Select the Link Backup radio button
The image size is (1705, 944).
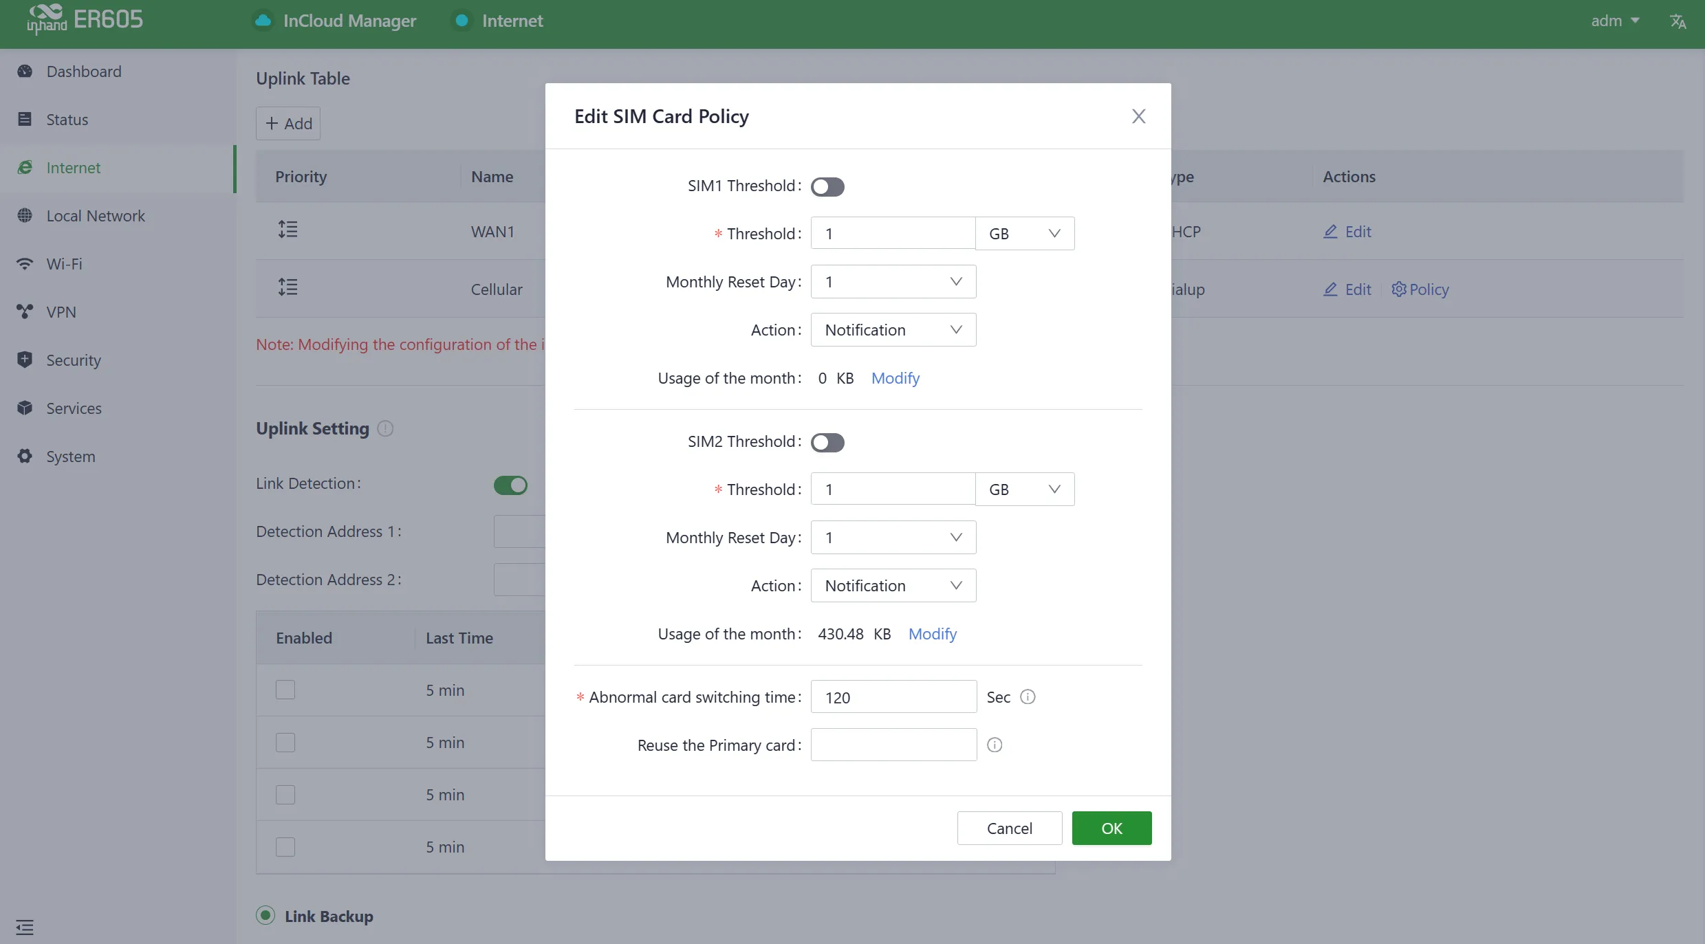pos(265,915)
